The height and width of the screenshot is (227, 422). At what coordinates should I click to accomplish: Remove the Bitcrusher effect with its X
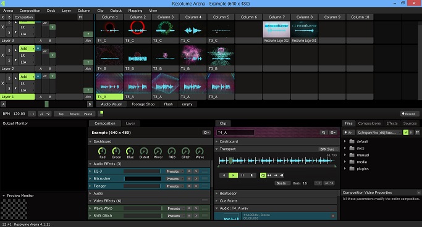(x=196, y=179)
